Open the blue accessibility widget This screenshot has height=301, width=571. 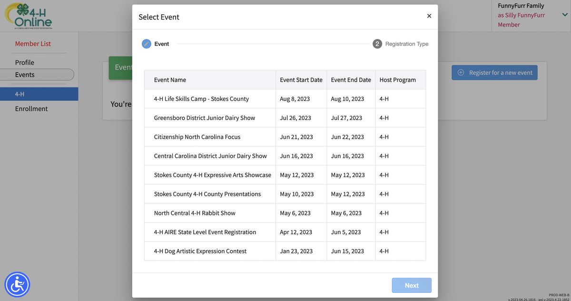[17, 284]
